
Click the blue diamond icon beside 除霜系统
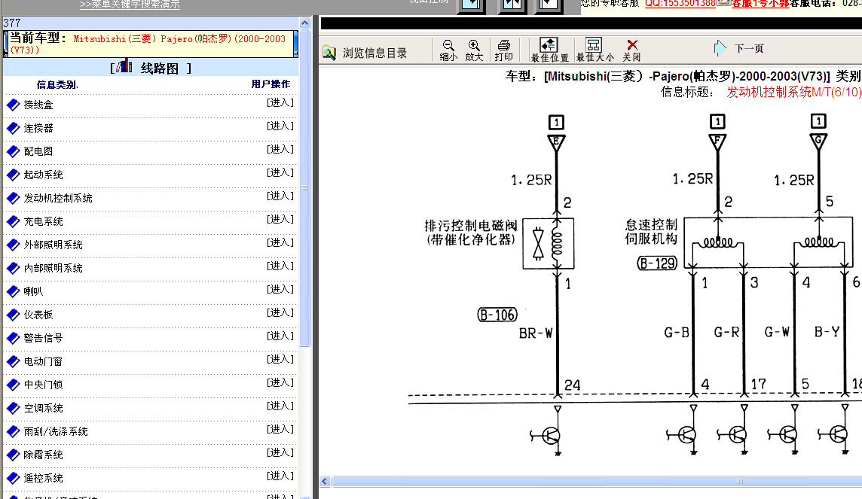click(x=14, y=455)
